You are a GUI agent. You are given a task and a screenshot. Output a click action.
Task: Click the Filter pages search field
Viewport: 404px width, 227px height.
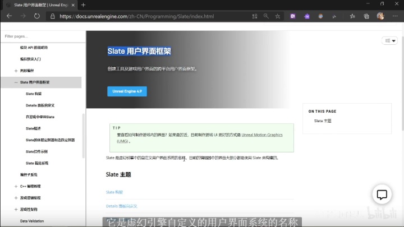[43, 36]
